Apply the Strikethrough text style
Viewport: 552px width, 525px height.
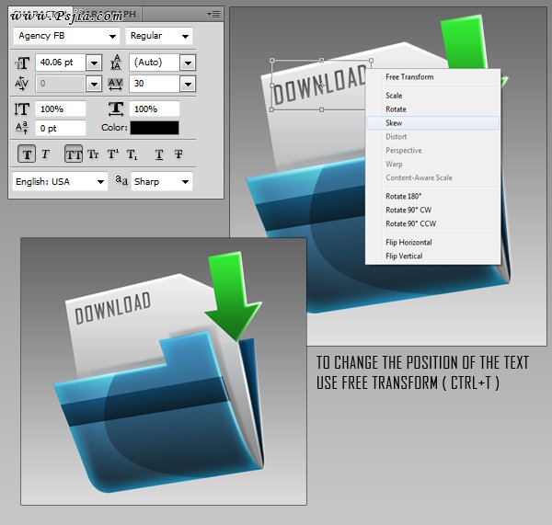coord(178,154)
